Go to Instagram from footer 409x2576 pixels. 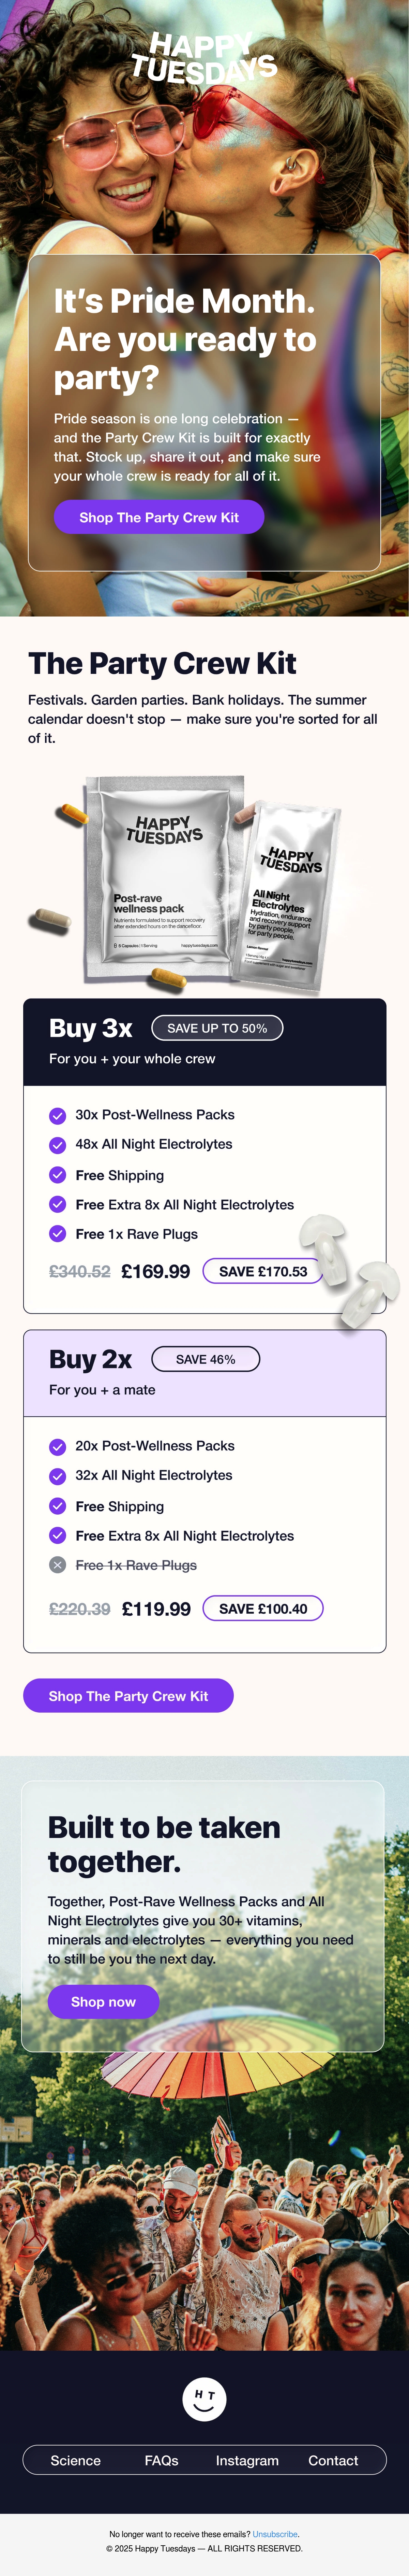247,2460
